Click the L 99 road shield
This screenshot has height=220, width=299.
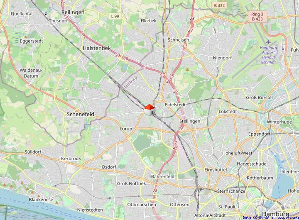115,16
